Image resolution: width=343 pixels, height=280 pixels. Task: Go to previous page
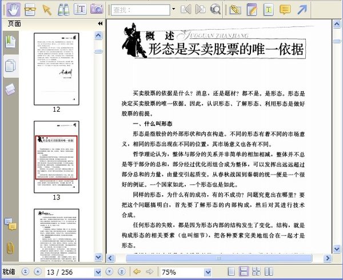click(38, 271)
